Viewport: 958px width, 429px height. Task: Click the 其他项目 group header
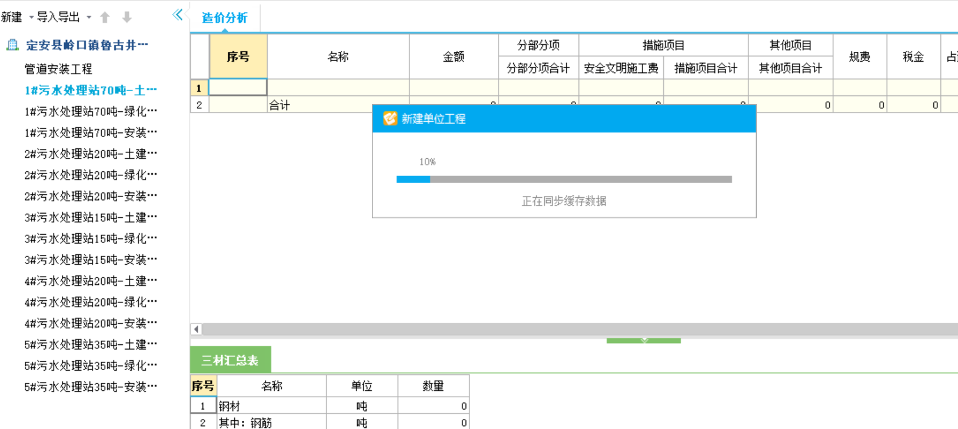coord(791,45)
